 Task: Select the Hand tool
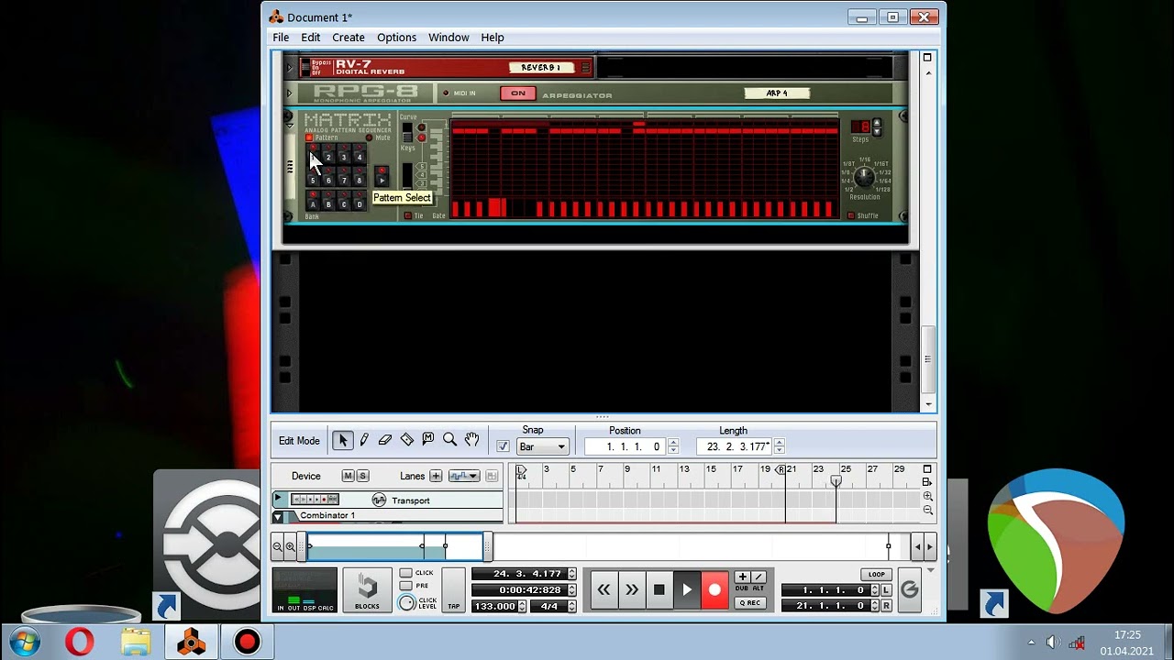471,440
